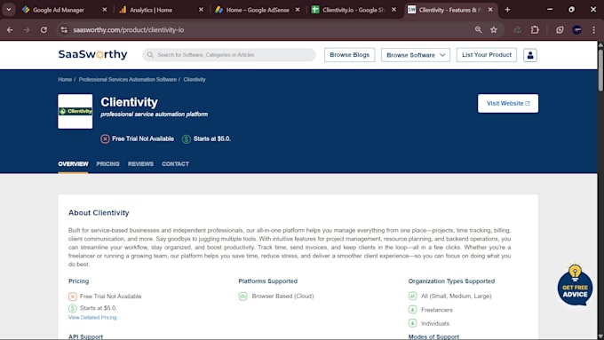The height and width of the screenshot is (340, 604).
Task: Switch to the Clientivity.io Google Sheets tab
Action: 354,10
